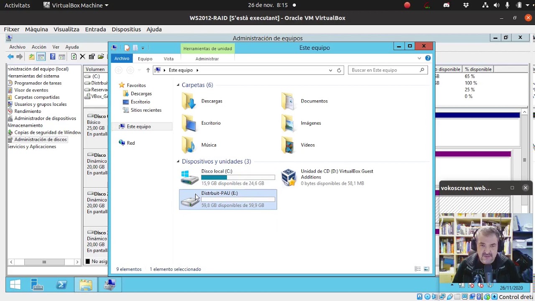The height and width of the screenshot is (301, 535).
Task: Click the refresh icon in Administración de equipos toolbar
Action: 74,56
